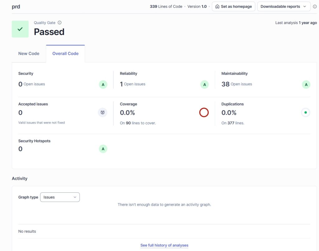Click the Maintainability rating A badge
This screenshot has height=251, width=319.
tap(306, 84)
